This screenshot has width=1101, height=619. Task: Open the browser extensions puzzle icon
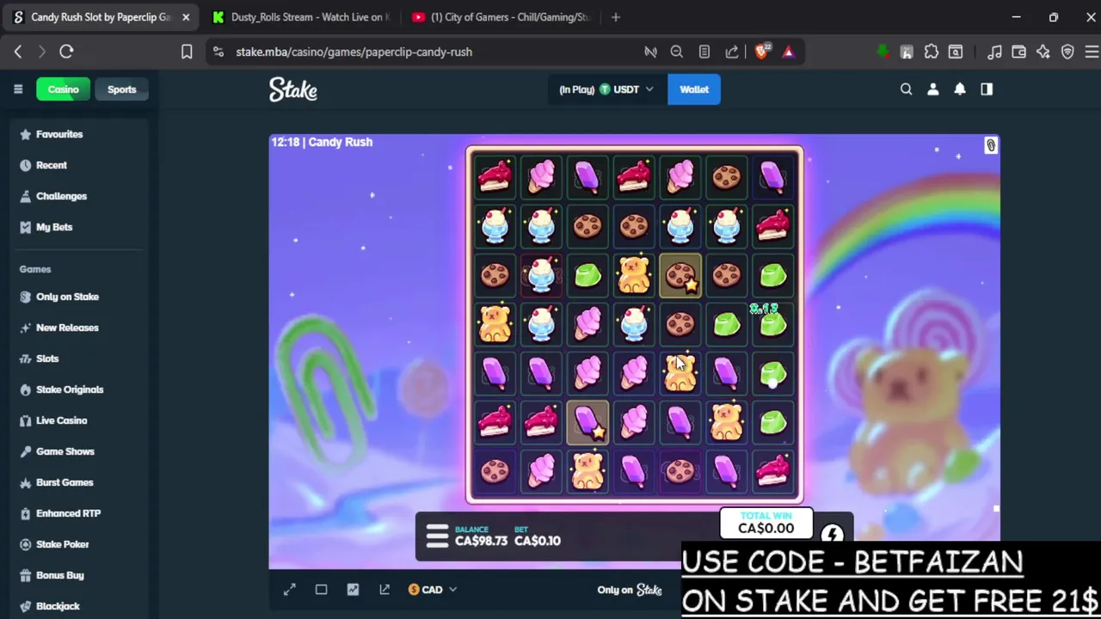932,52
